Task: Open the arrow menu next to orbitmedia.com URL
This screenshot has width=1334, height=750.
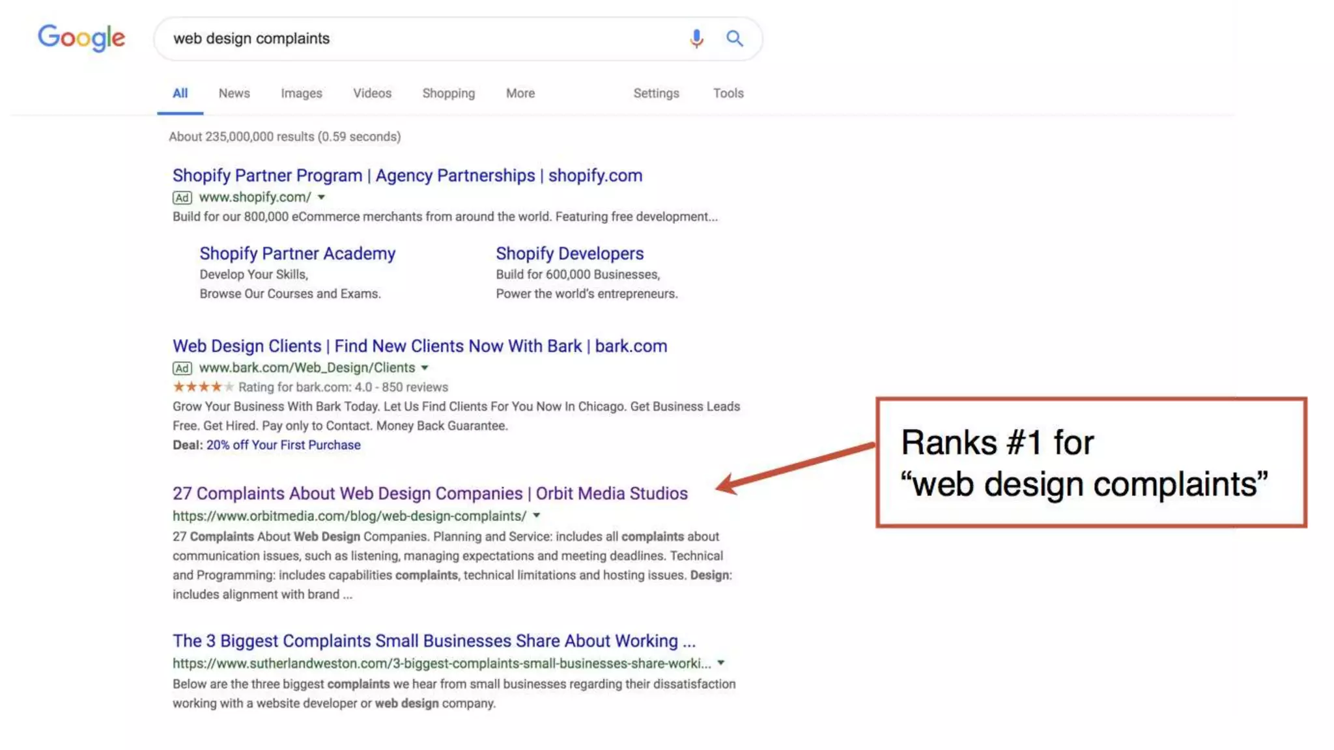Action: tap(537, 516)
